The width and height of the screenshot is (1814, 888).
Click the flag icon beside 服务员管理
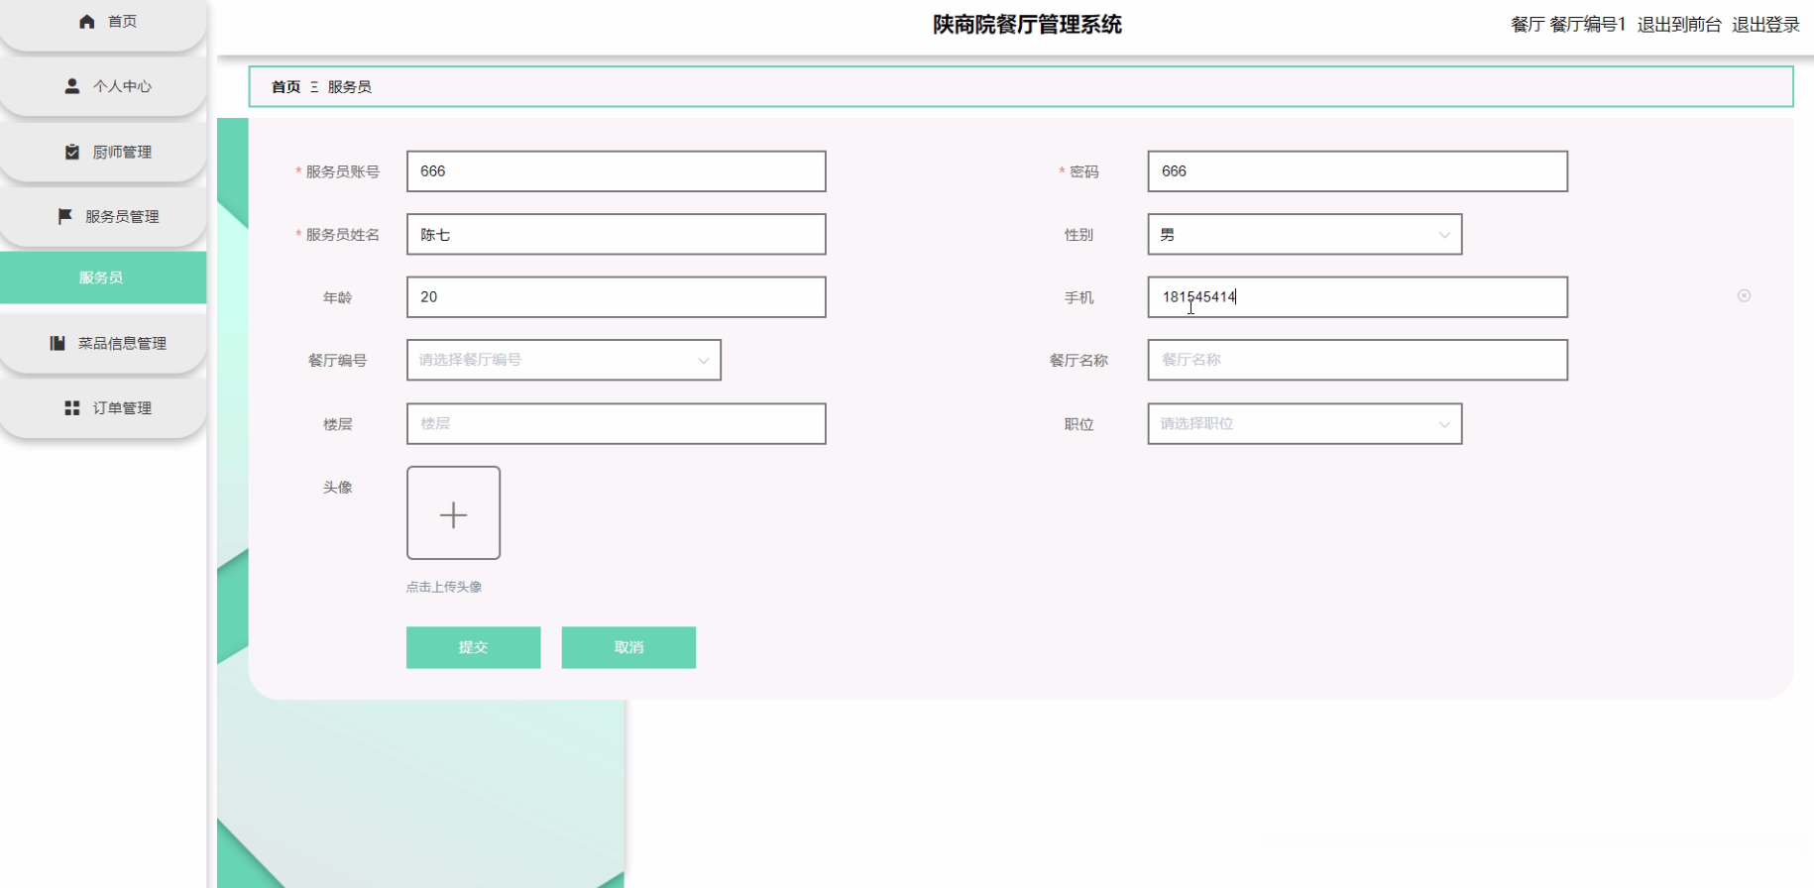(65, 216)
